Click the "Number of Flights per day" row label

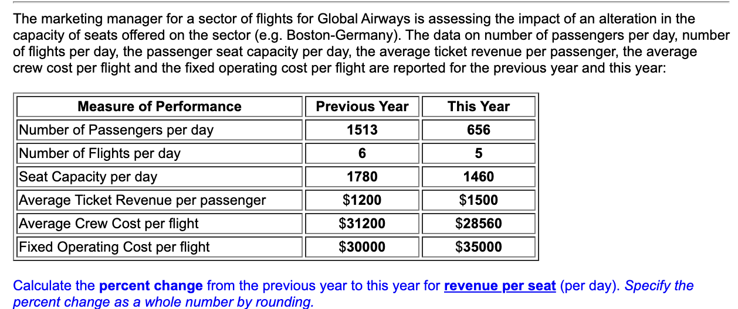click(x=100, y=153)
